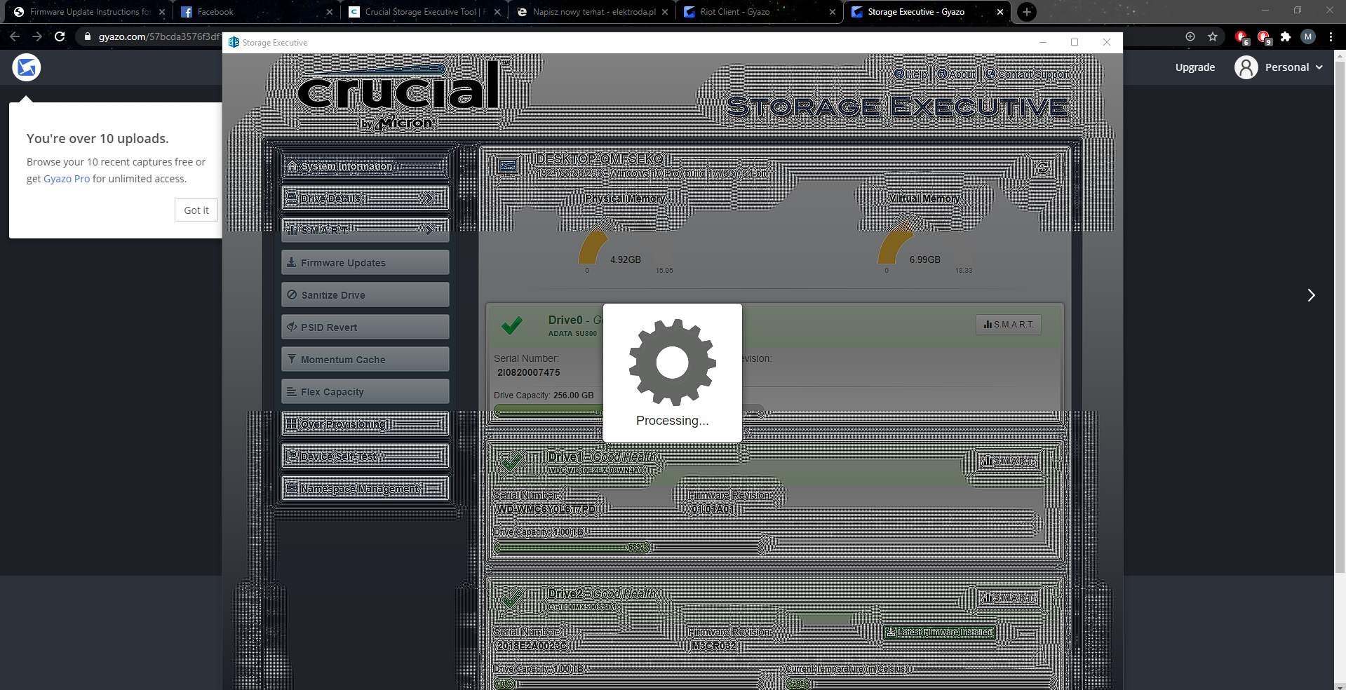Switch to the Facebook tab

click(x=256, y=12)
